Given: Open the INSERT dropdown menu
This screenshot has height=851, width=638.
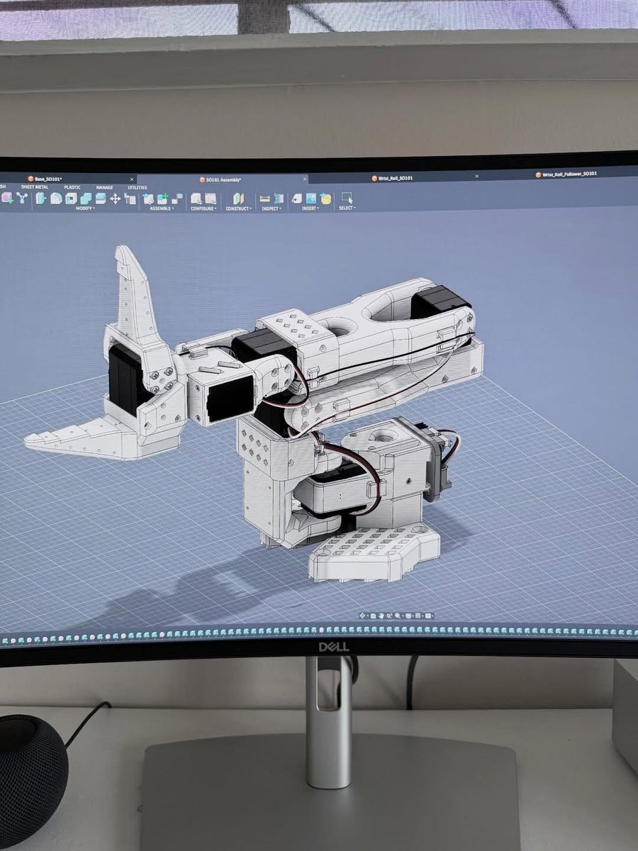Looking at the screenshot, I should coord(310,208).
